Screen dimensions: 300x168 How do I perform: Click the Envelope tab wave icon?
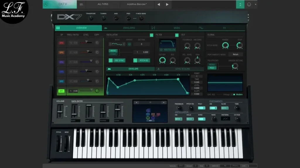point(109,69)
